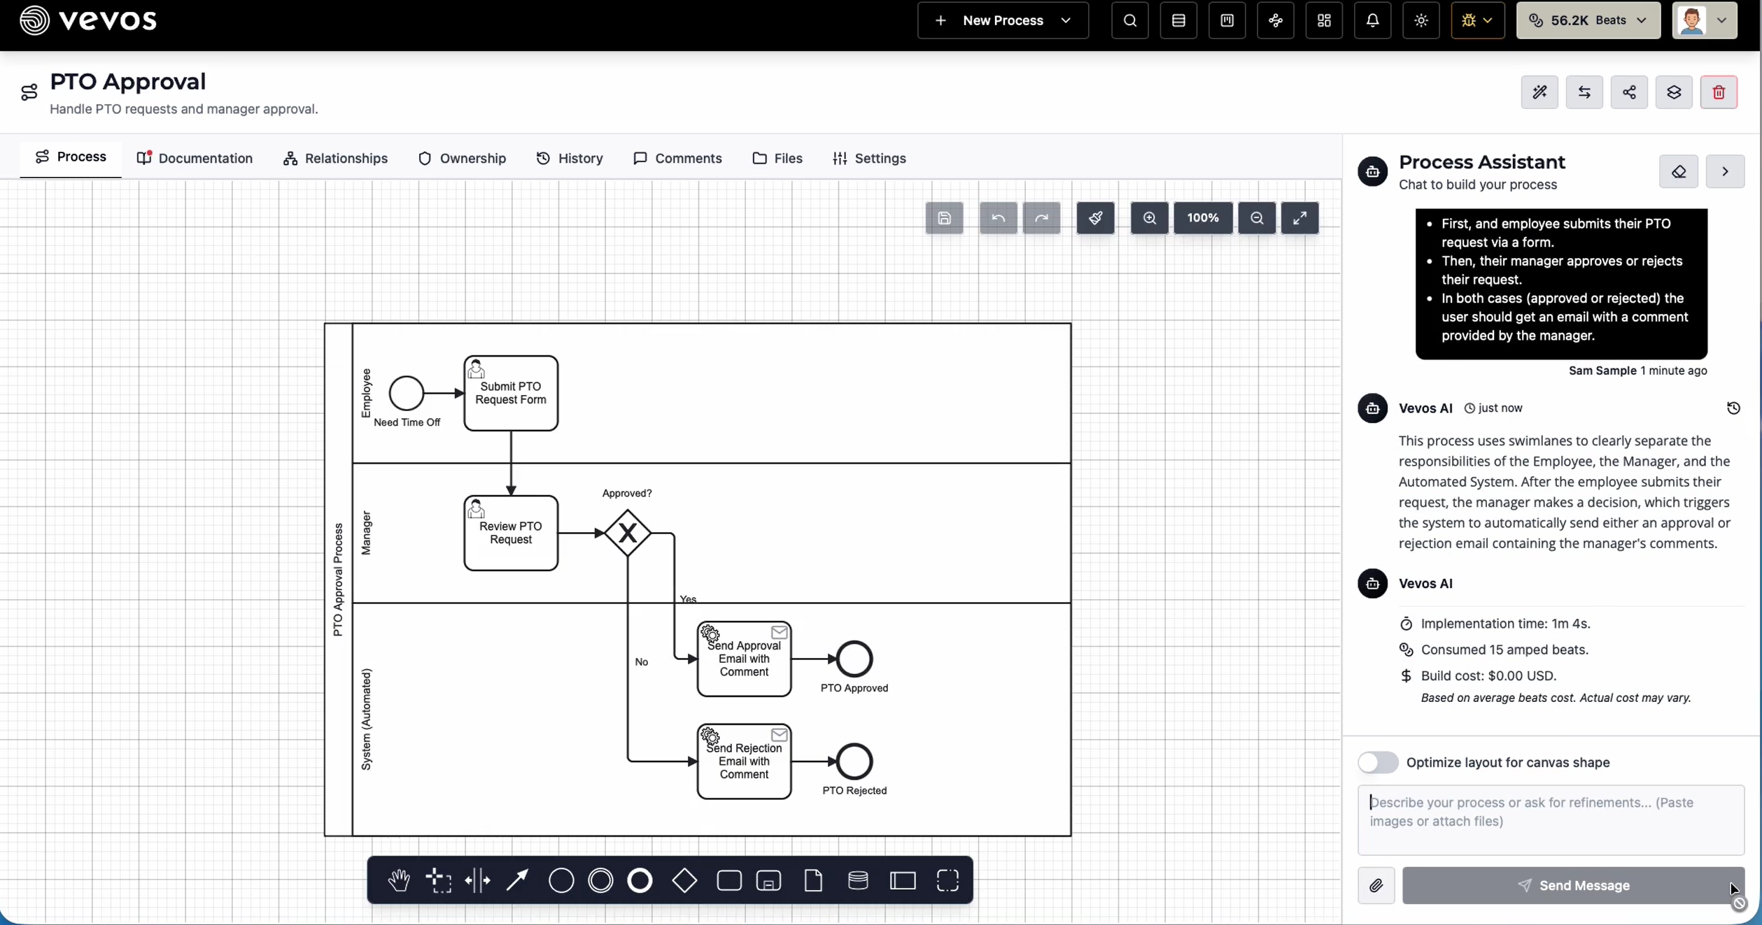Screen dimensions: 1762x925
Task: Select the connect arrow tool
Action: (517, 880)
